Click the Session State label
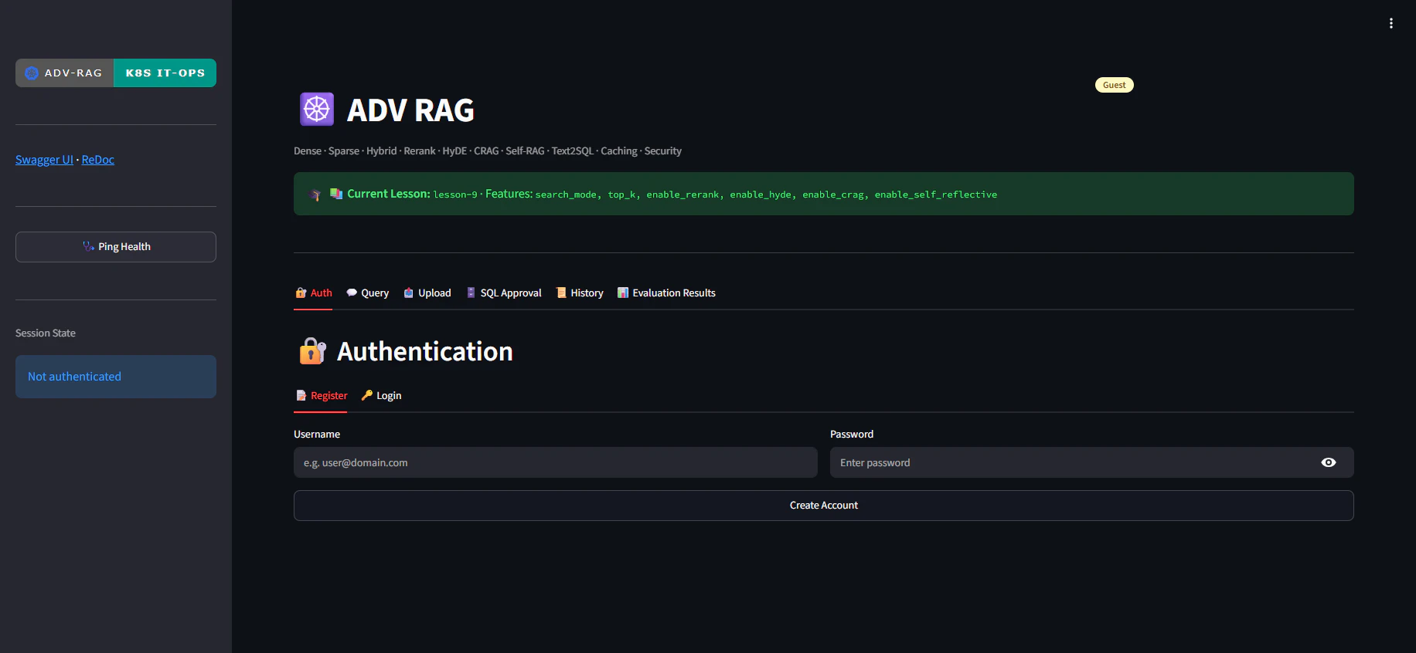 (46, 333)
